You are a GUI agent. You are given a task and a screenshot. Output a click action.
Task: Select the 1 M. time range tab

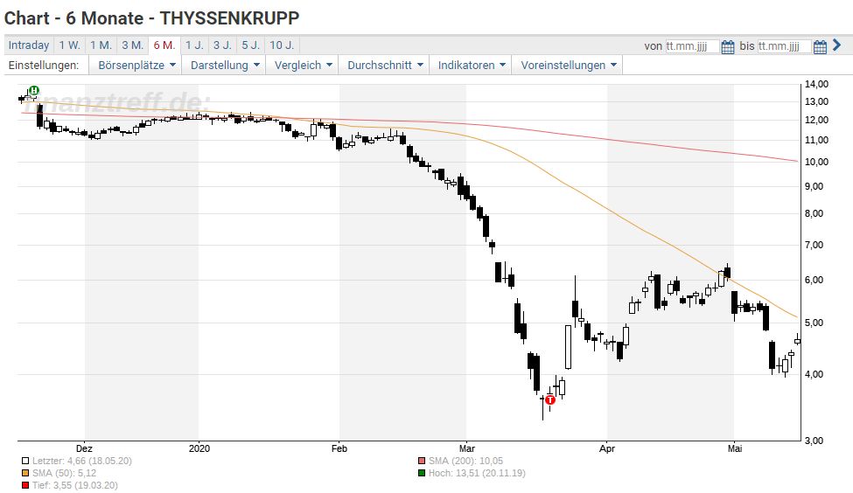tap(101, 45)
